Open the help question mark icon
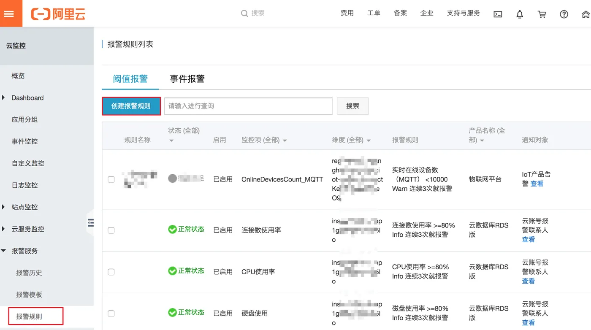Image resolution: width=591 pixels, height=330 pixels. click(x=564, y=14)
